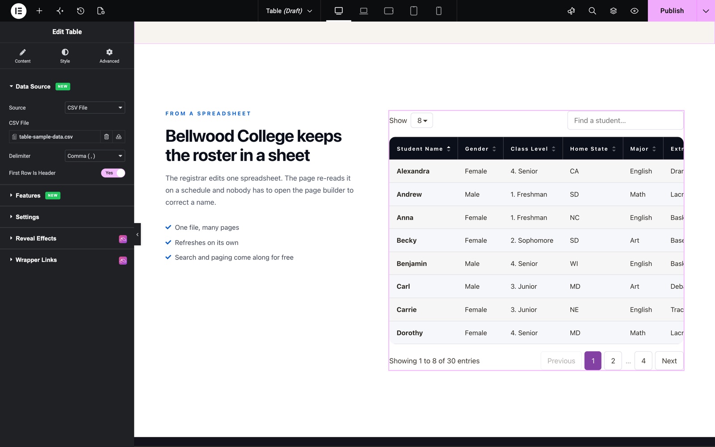Image resolution: width=715 pixels, height=447 pixels.
Task: Open the Show 8 entries dropdown
Action: (422, 121)
